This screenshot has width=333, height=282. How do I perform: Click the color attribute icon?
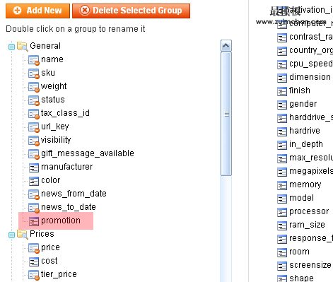34,181
